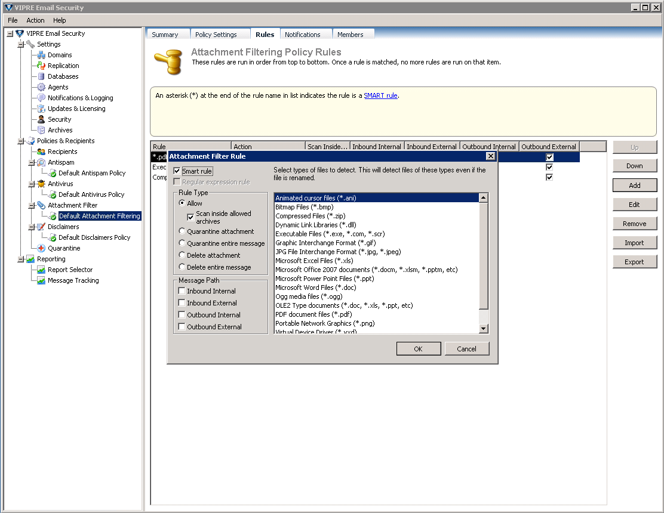Click the Notifications & Logging icon

coord(41,98)
